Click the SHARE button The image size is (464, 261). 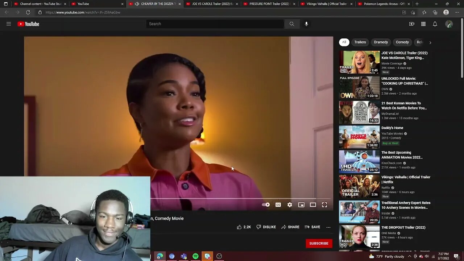[x=290, y=227]
